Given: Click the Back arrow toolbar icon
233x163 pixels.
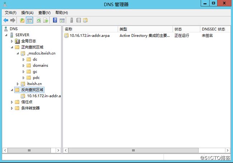Looking at the screenshot, I should pos(6,20).
